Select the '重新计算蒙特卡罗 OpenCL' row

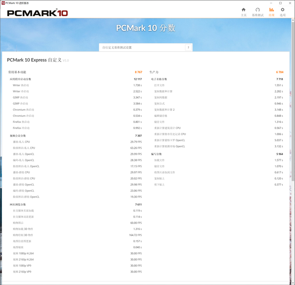(x=219, y=140)
